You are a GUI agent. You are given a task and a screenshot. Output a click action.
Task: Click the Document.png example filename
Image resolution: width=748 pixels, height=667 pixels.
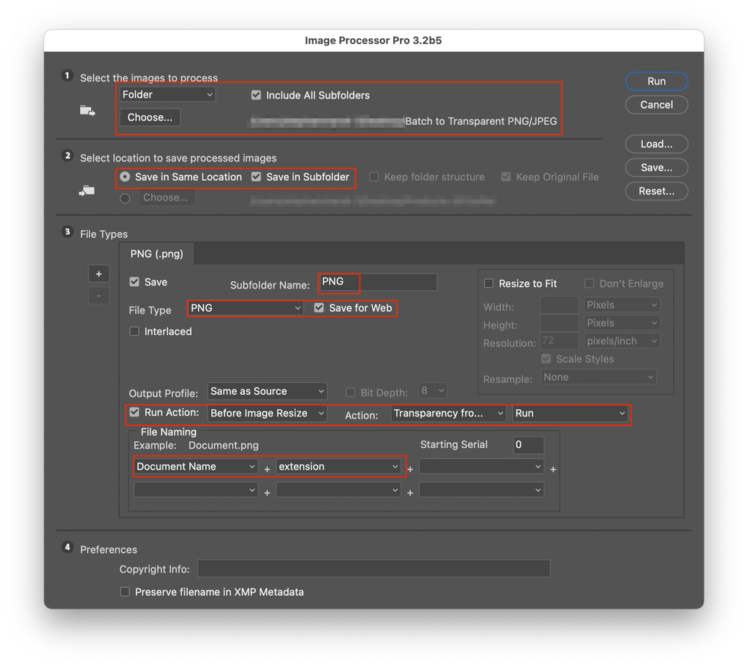click(224, 446)
